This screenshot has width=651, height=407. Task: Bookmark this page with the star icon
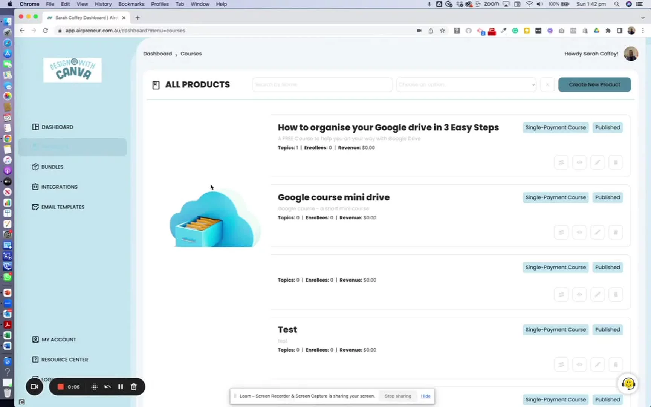tap(442, 31)
